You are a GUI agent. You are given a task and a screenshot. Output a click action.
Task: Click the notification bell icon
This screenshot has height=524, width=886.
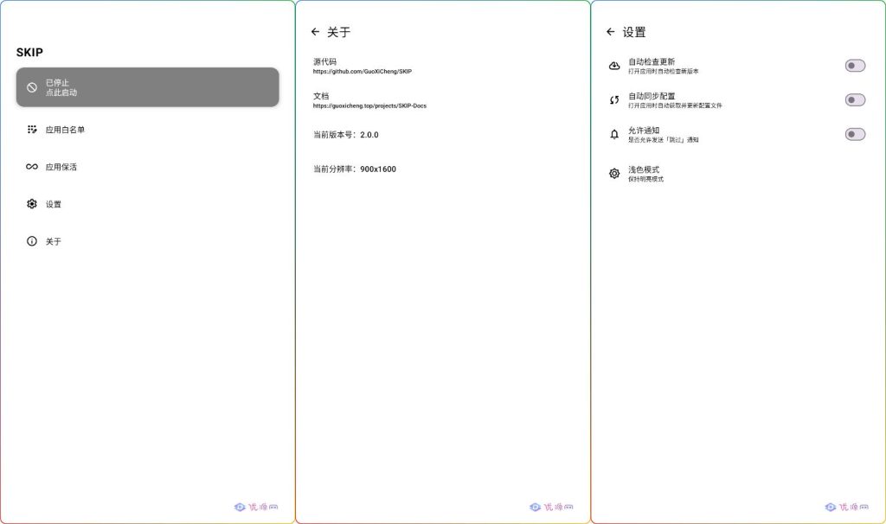coord(614,134)
